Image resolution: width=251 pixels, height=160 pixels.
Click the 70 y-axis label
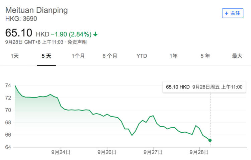(8, 110)
